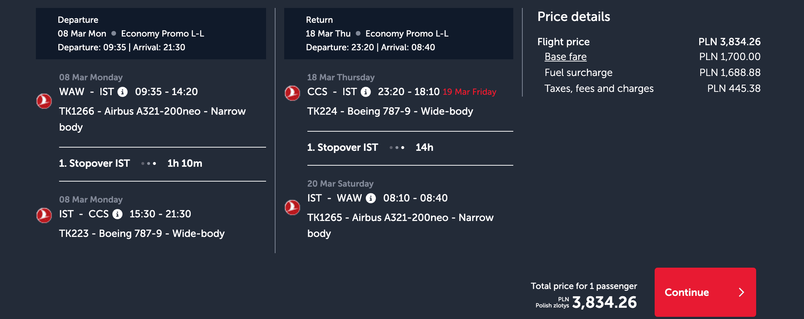Click Turkish Airlines logo beside TK1266 flight

point(44,101)
